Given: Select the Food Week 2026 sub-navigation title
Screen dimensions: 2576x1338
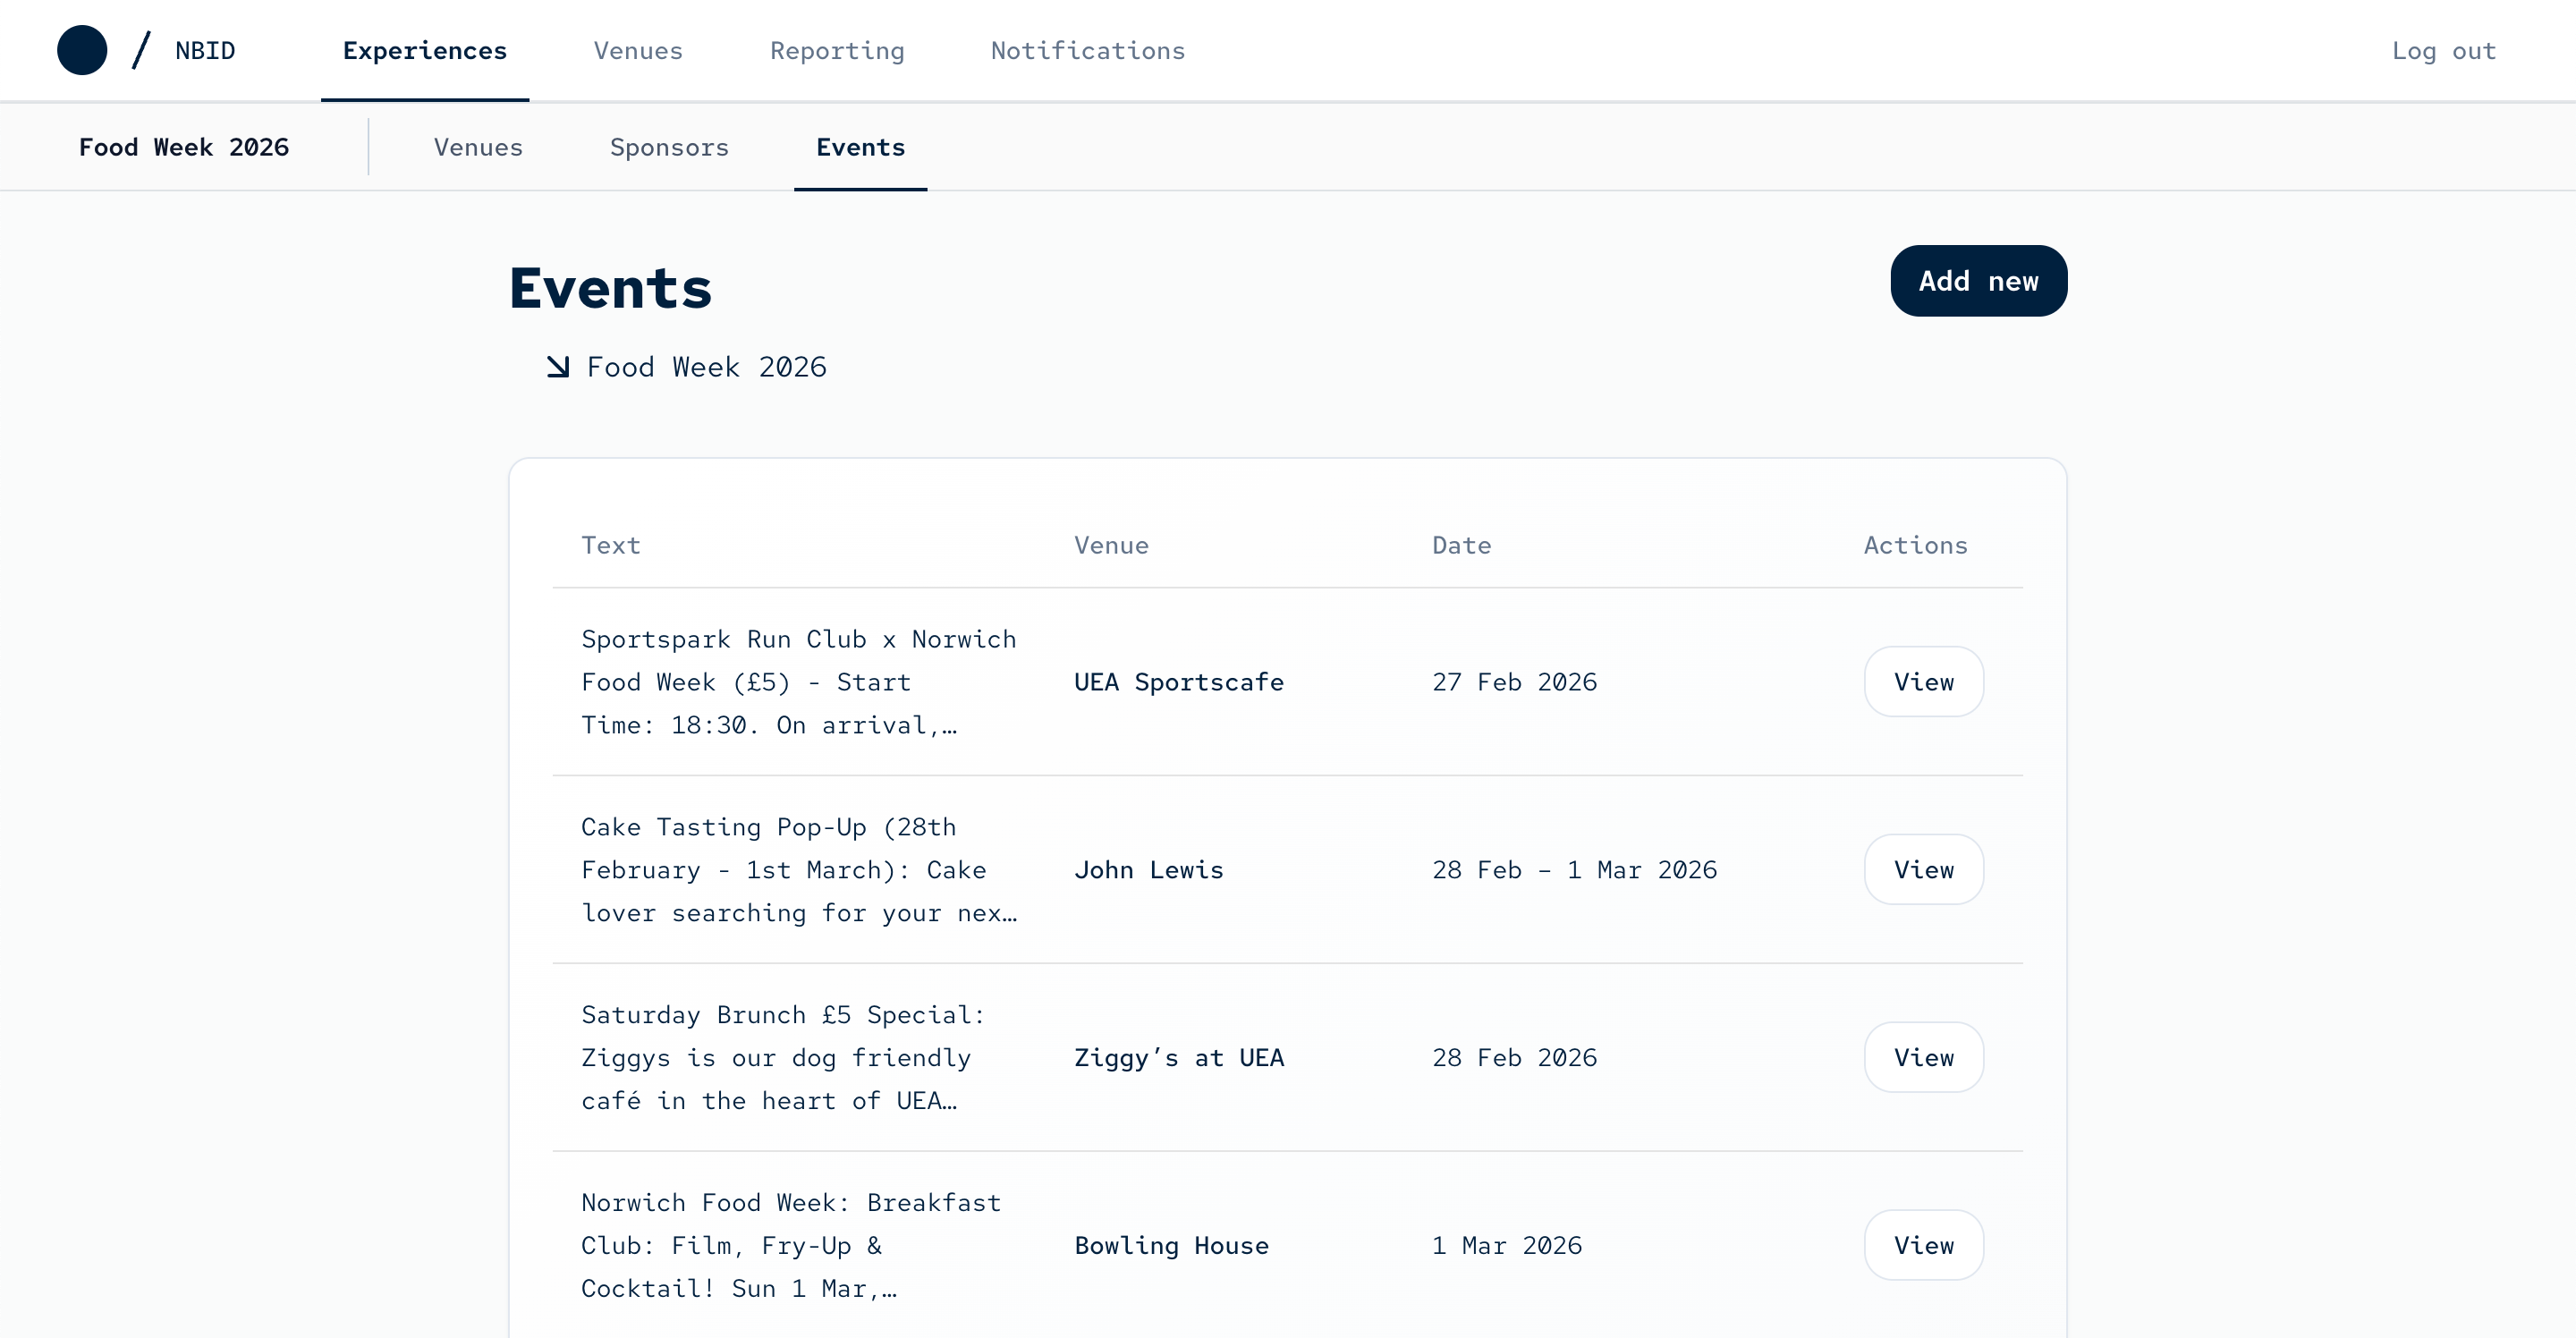Looking at the screenshot, I should tap(184, 147).
